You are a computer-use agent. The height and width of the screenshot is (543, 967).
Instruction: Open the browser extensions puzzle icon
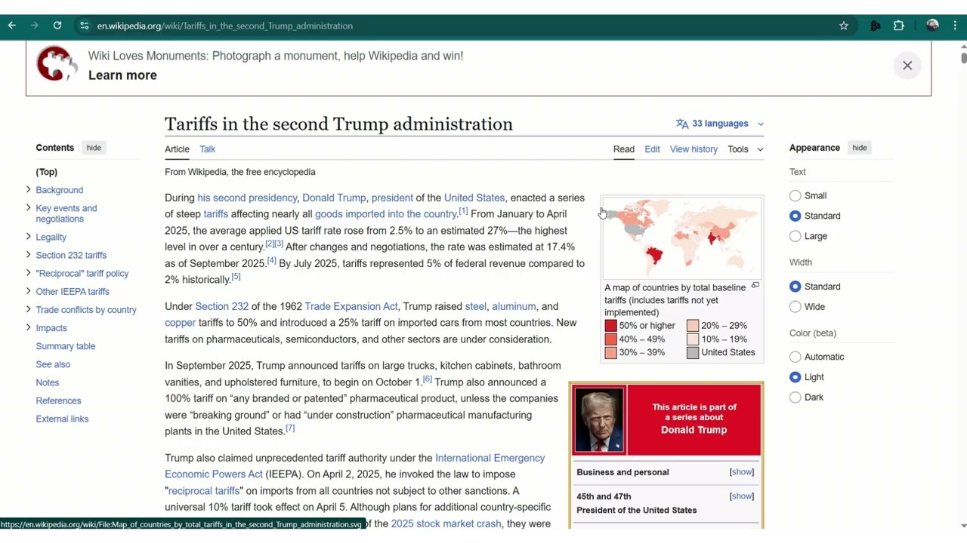coord(899,26)
